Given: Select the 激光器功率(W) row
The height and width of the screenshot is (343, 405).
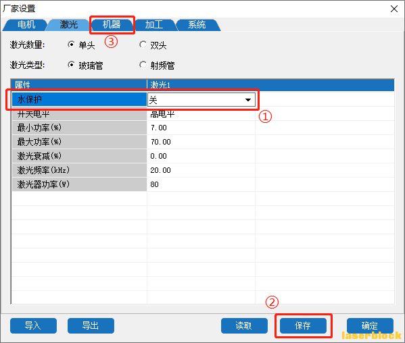Looking at the screenshot, I should coord(203,184).
